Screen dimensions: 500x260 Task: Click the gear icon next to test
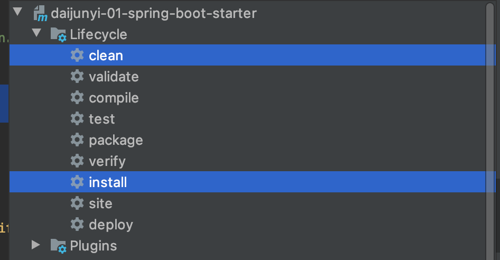pyautogui.click(x=77, y=118)
